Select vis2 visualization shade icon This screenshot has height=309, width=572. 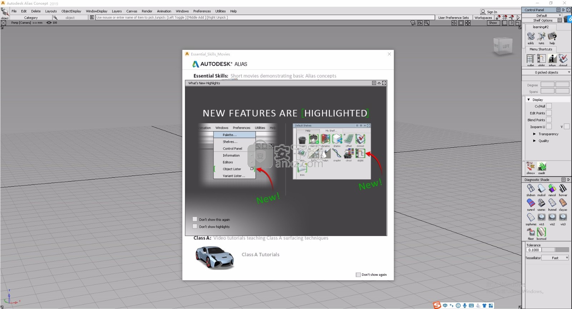(552, 218)
